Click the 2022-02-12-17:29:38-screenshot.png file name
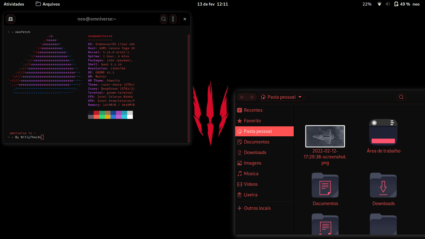This screenshot has width=425, height=239. tap(325, 157)
